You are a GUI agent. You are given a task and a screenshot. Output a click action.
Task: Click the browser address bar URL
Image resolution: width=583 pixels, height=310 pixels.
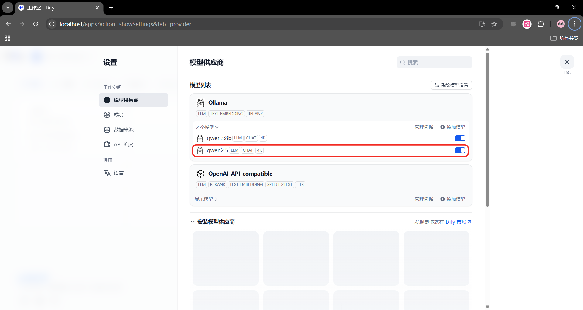pos(125,24)
